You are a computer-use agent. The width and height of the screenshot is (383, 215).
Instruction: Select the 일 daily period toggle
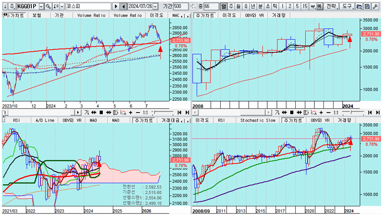223,6
